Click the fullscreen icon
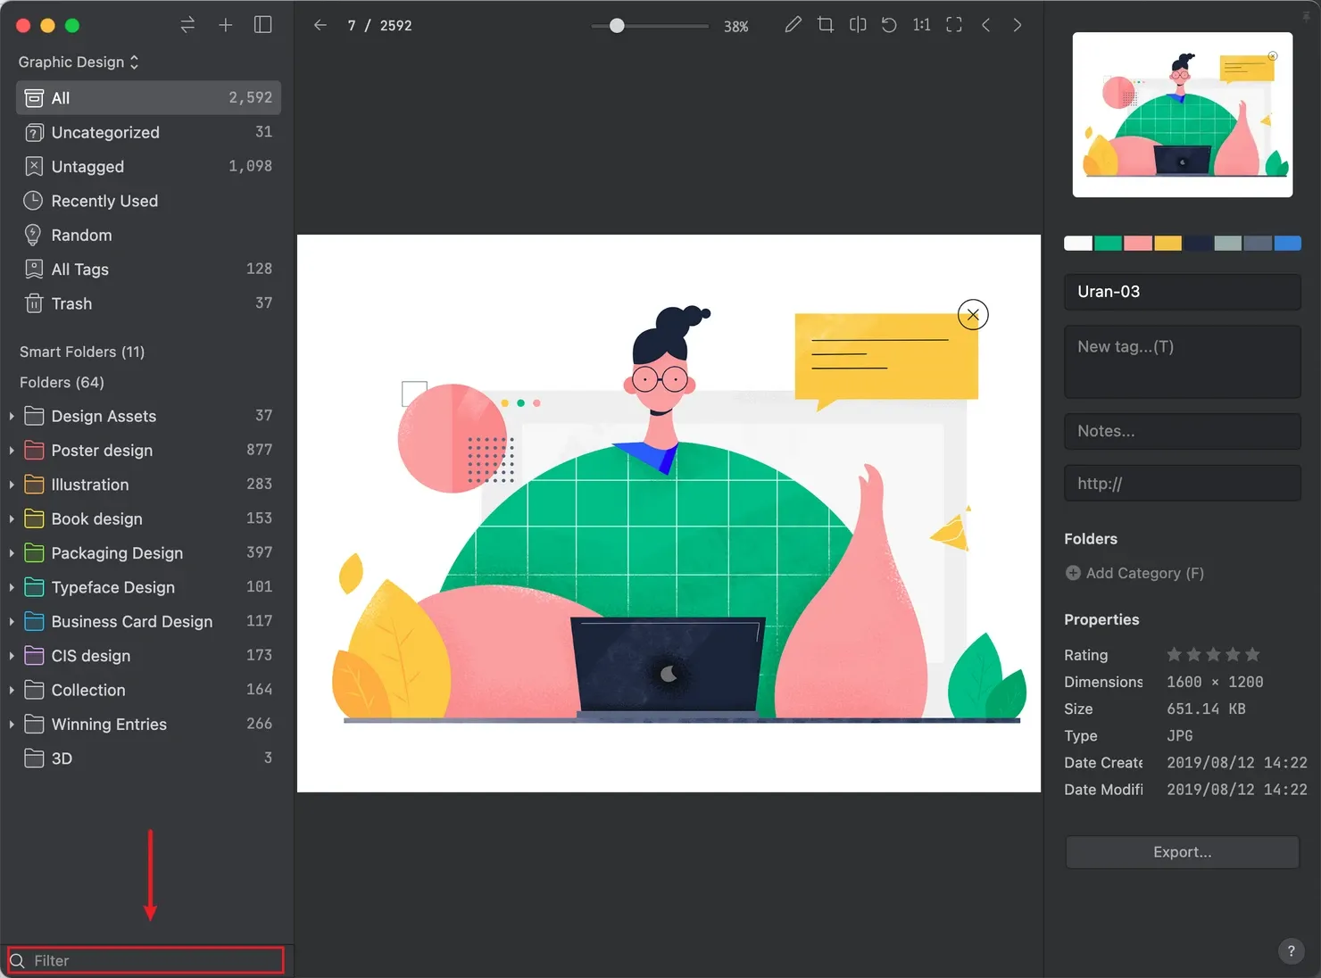 954,25
